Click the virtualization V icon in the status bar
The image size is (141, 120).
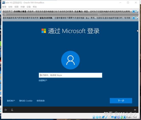tap(119, 117)
